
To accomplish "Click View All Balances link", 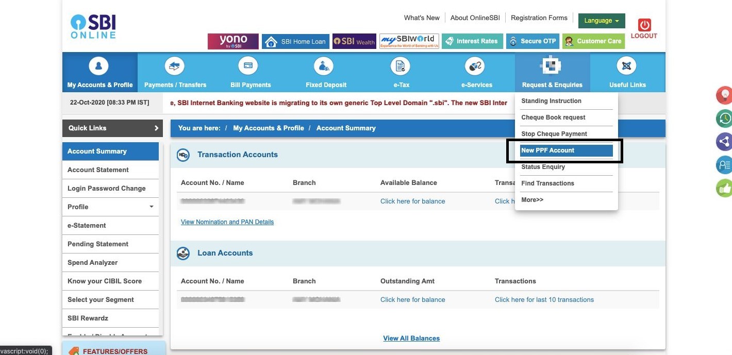I will click(x=411, y=338).
